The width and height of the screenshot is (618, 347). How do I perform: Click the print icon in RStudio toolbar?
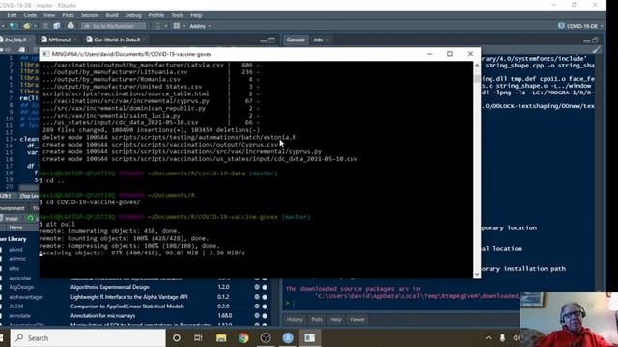[70, 26]
